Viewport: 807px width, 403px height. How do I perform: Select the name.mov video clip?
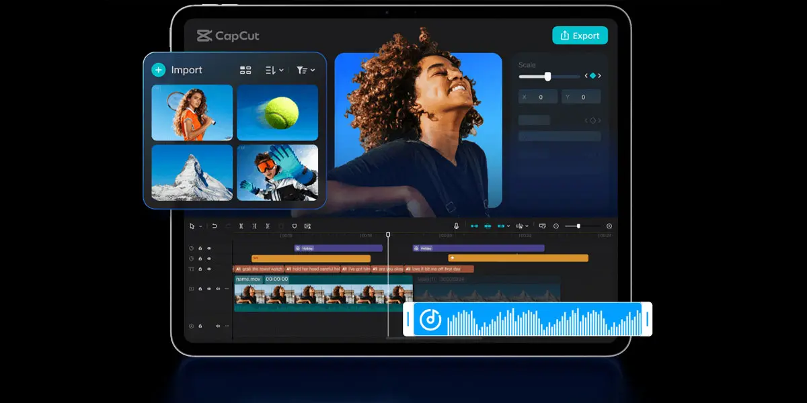pyautogui.click(x=323, y=293)
